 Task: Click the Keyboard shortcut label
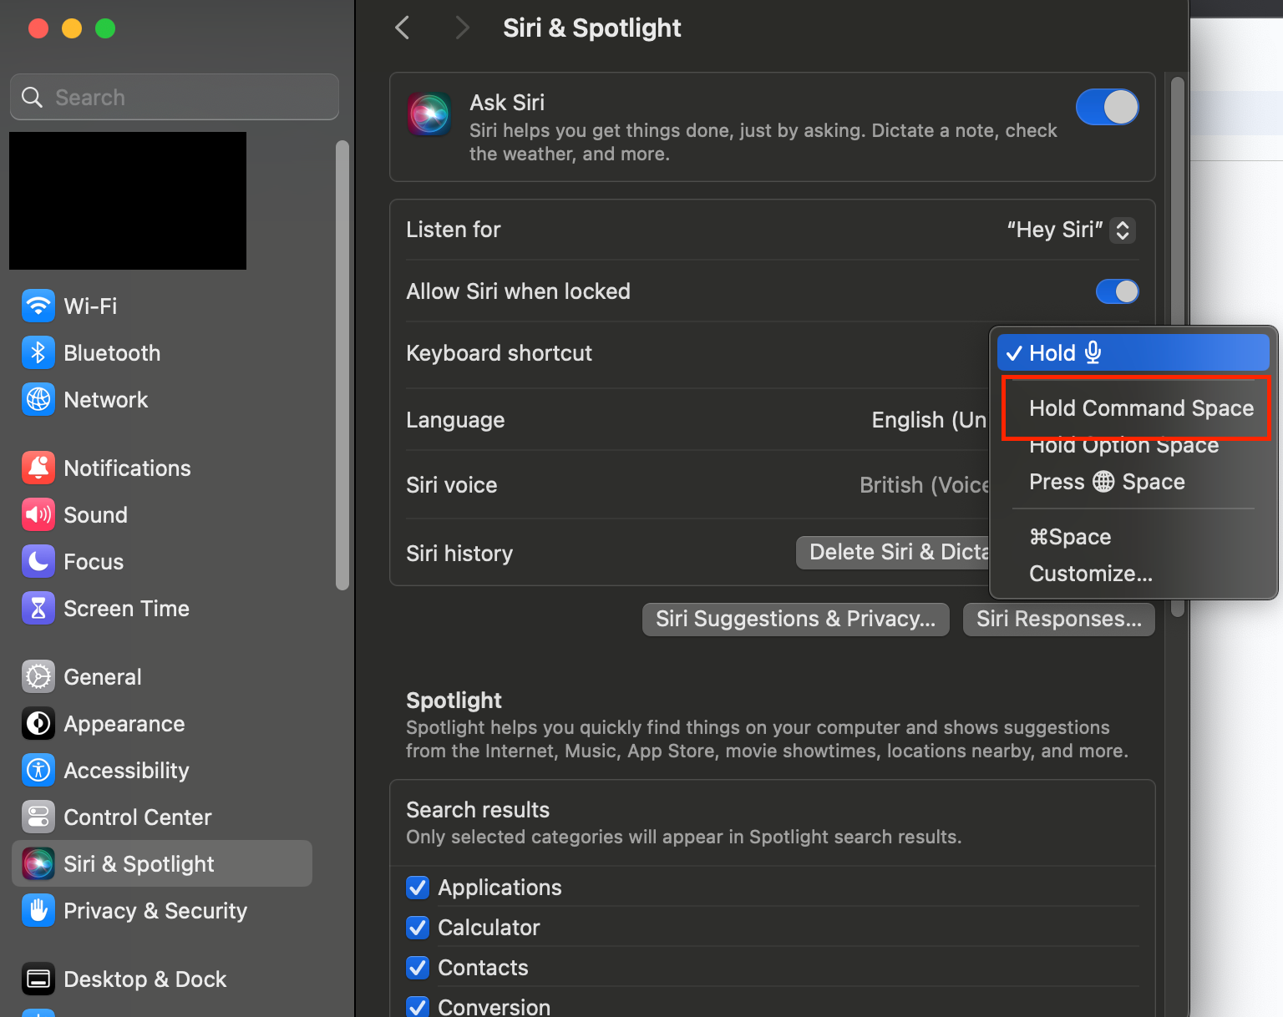(x=499, y=353)
